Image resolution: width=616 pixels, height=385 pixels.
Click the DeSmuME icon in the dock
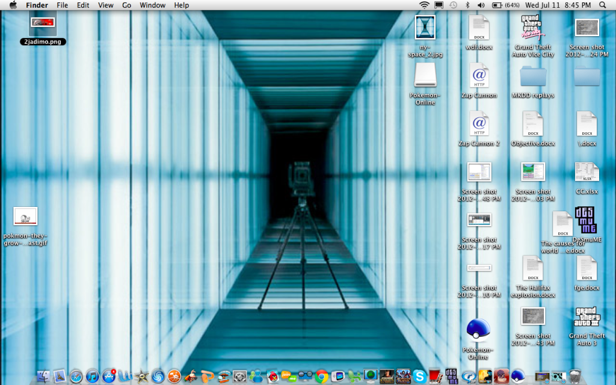452,377
